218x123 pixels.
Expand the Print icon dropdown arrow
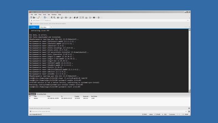pyautogui.click(x=60, y=17)
